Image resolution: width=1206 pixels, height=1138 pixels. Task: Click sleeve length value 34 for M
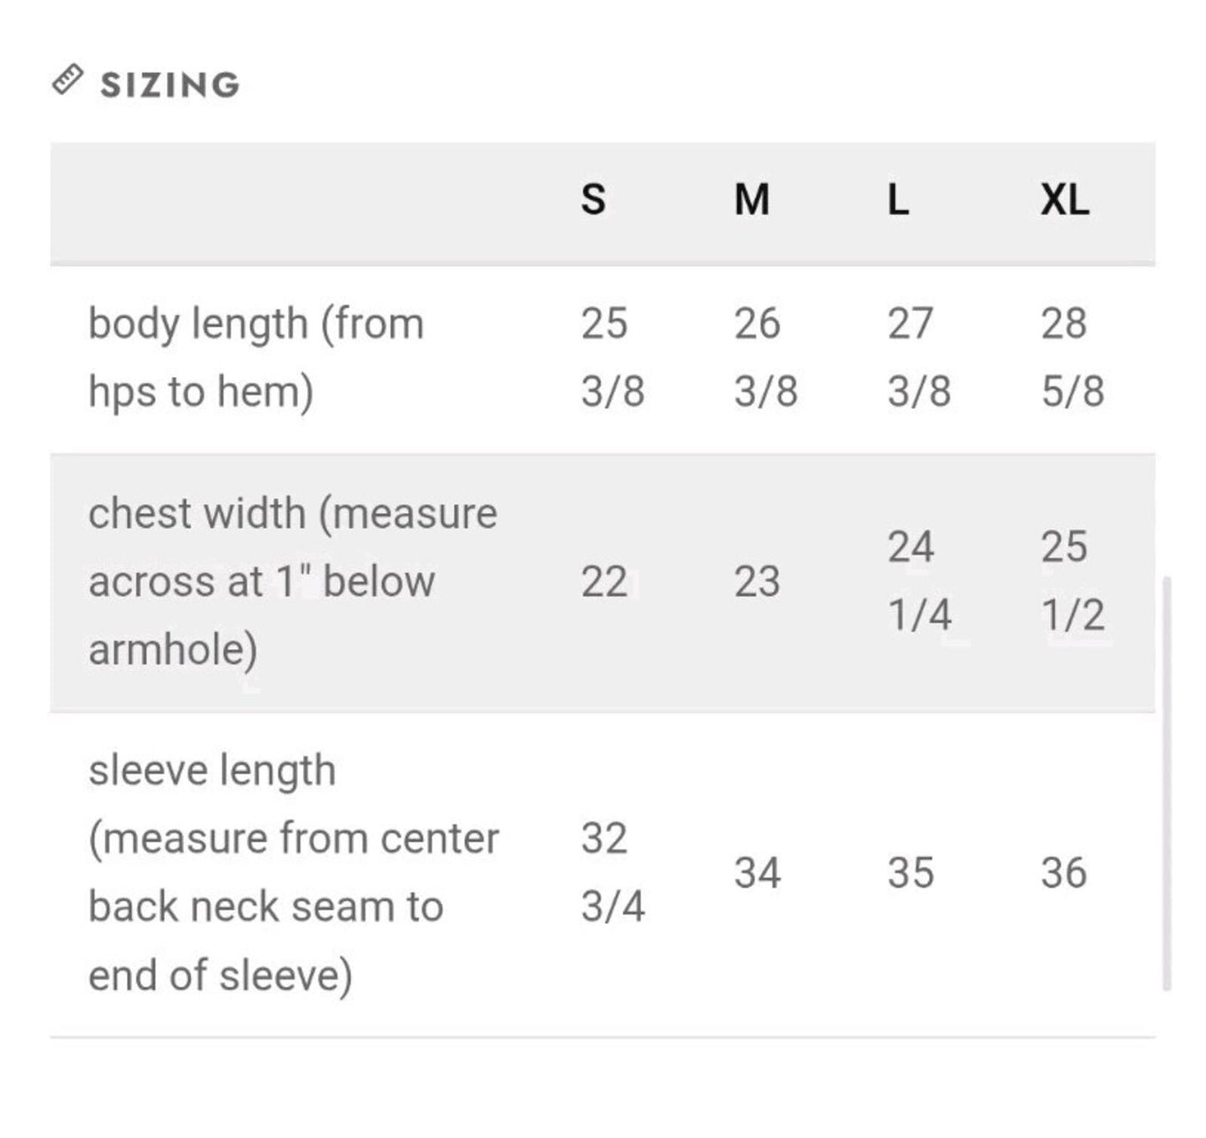pyautogui.click(x=758, y=874)
